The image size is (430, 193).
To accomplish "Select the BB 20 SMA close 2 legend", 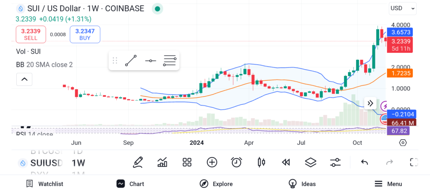I will click(x=45, y=65).
